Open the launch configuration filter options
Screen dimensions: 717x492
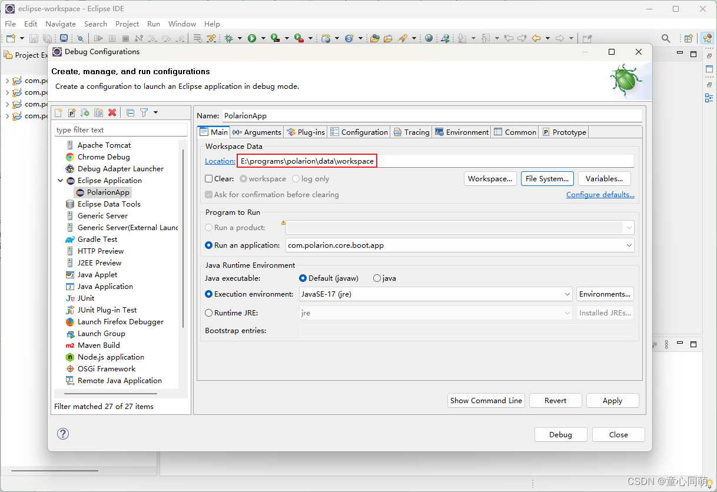click(x=144, y=112)
